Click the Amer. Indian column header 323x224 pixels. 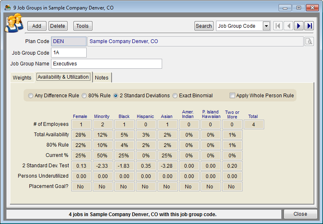(x=188, y=114)
